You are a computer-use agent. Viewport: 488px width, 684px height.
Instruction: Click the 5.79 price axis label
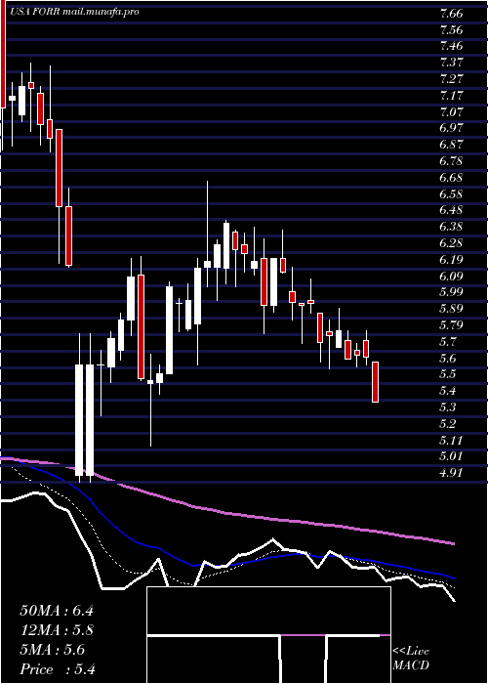pyautogui.click(x=451, y=325)
